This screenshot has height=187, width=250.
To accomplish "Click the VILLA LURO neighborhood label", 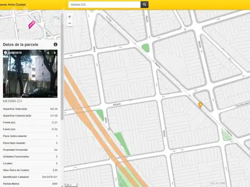I will [218, 183].
